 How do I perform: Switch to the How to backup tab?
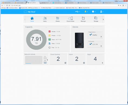[83, 3]
